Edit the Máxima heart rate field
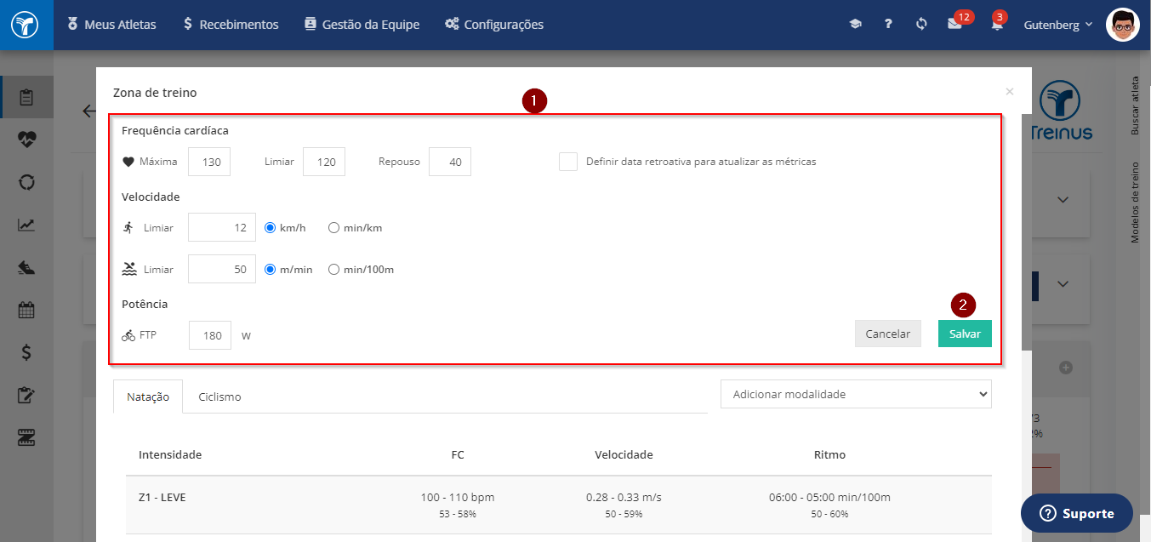1151x542 pixels. 209,162
